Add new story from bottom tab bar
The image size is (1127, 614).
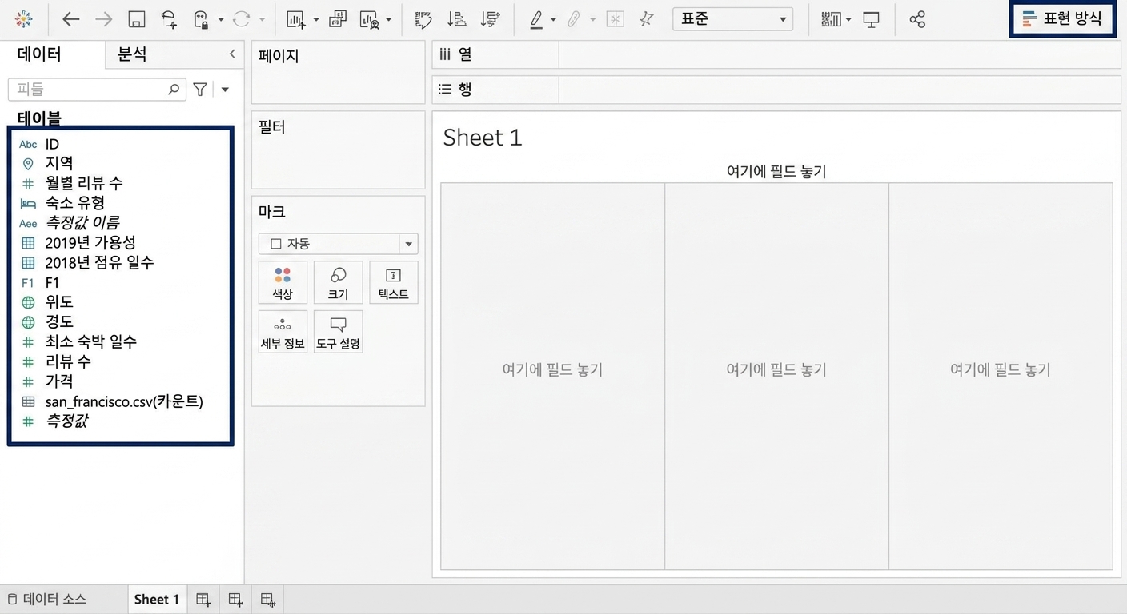(268, 600)
